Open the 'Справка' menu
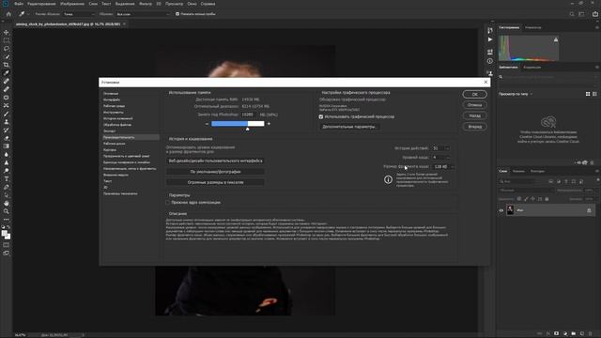Viewport: 601px width, 338px height. [x=208, y=4]
